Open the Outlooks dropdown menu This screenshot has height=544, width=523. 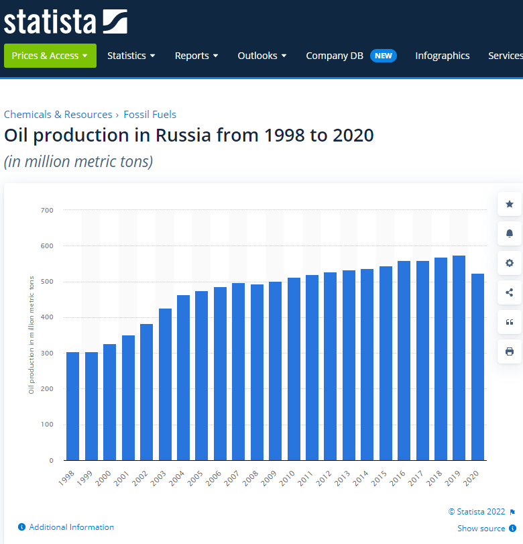point(262,56)
